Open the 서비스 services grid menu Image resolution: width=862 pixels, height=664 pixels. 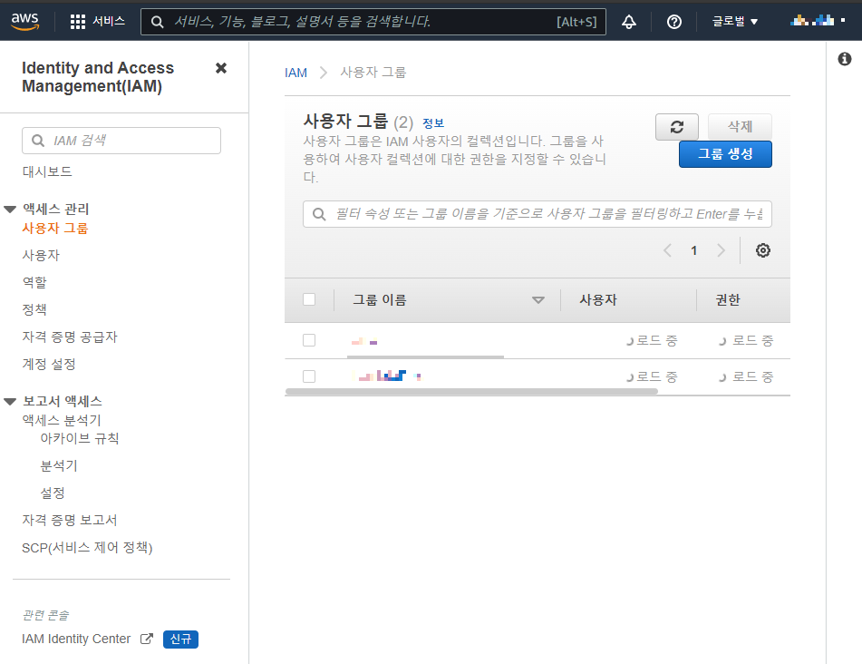pos(98,22)
